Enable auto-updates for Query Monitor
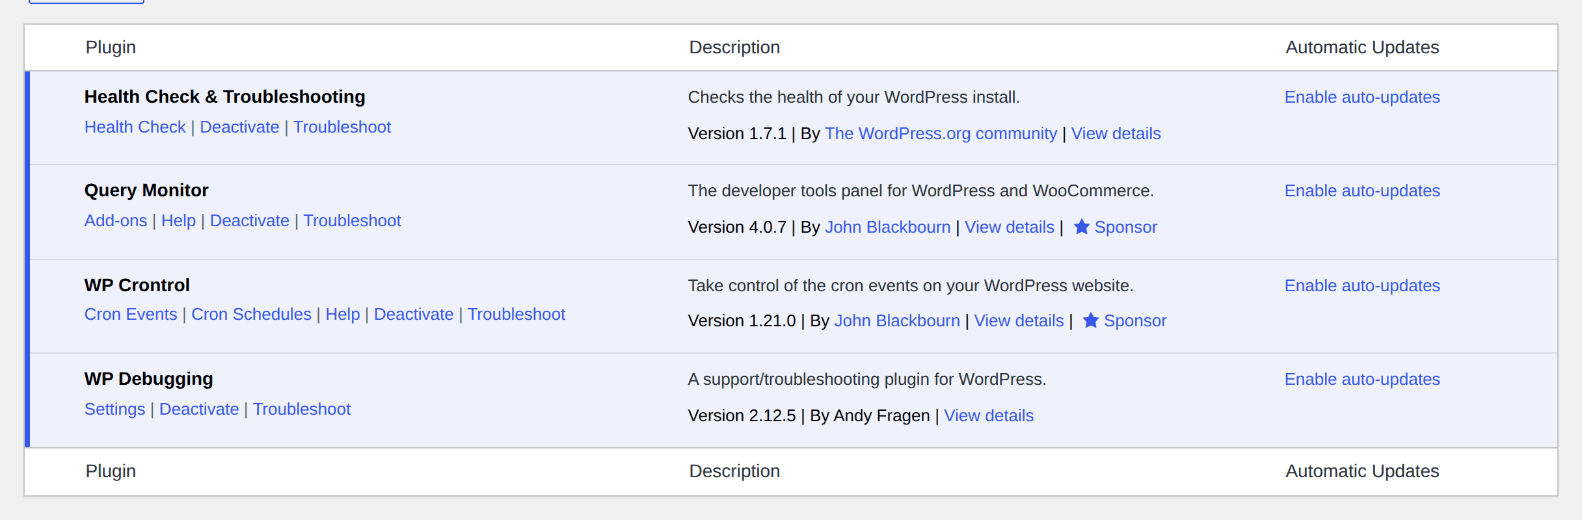Screen dimensions: 1582x520 point(1362,190)
